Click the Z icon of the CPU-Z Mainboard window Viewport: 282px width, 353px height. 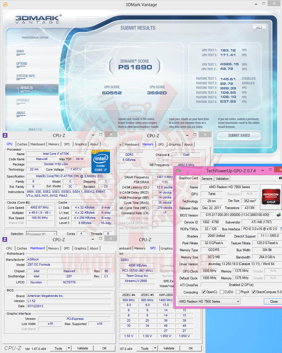coord(5,239)
